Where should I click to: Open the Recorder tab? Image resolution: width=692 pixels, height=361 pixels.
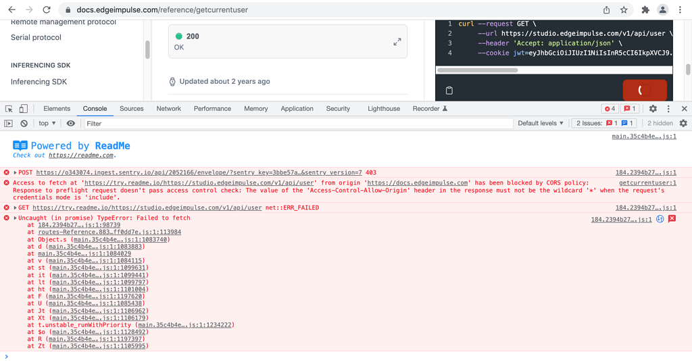(430, 109)
